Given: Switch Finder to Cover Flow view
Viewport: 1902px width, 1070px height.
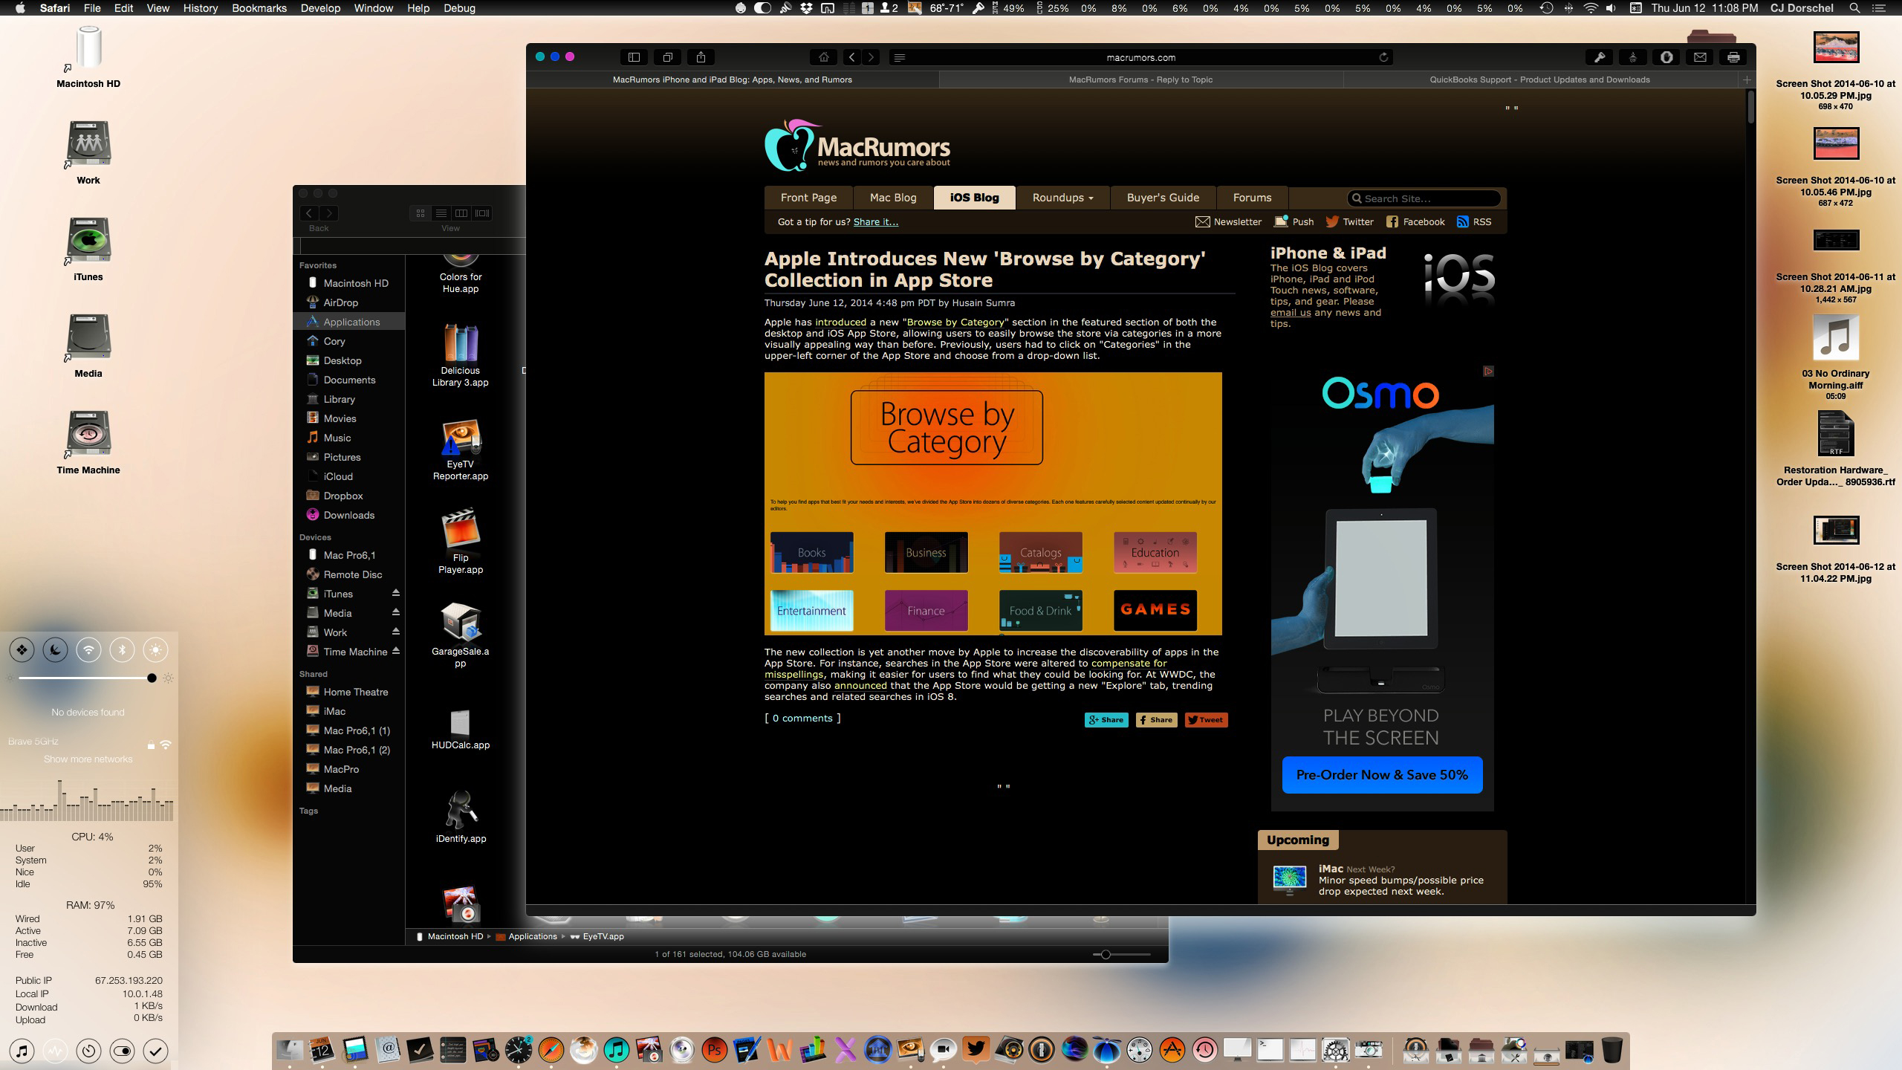Looking at the screenshot, I should pyautogui.click(x=482, y=213).
